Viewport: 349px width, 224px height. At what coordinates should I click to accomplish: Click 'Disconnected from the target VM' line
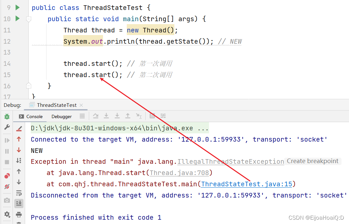point(189,196)
